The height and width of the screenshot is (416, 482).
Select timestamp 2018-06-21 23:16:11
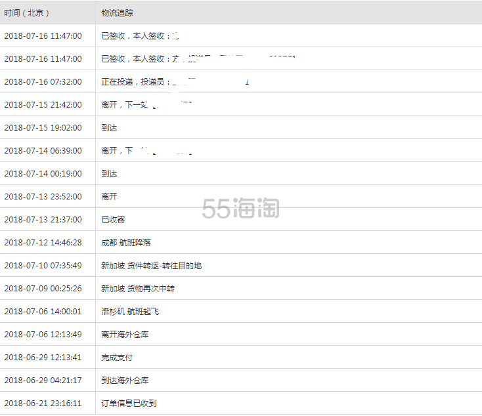(x=43, y=403)
